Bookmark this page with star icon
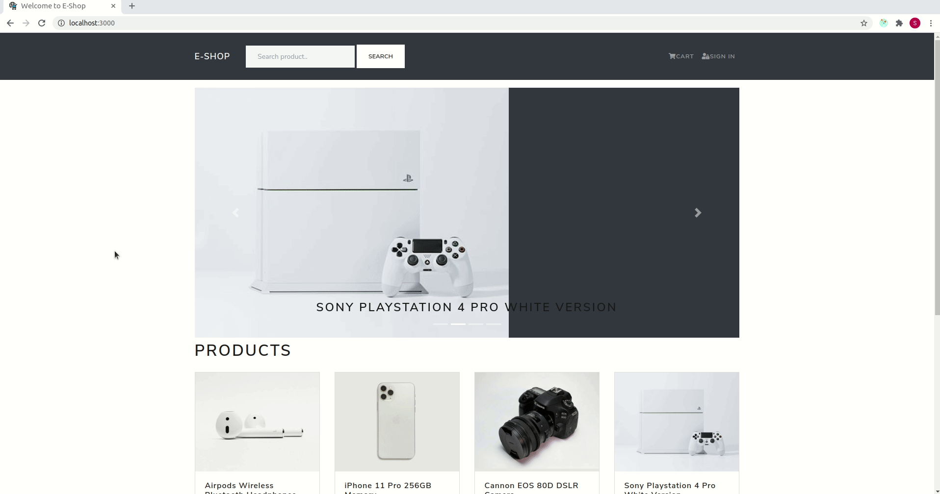 tap(864, 23)
